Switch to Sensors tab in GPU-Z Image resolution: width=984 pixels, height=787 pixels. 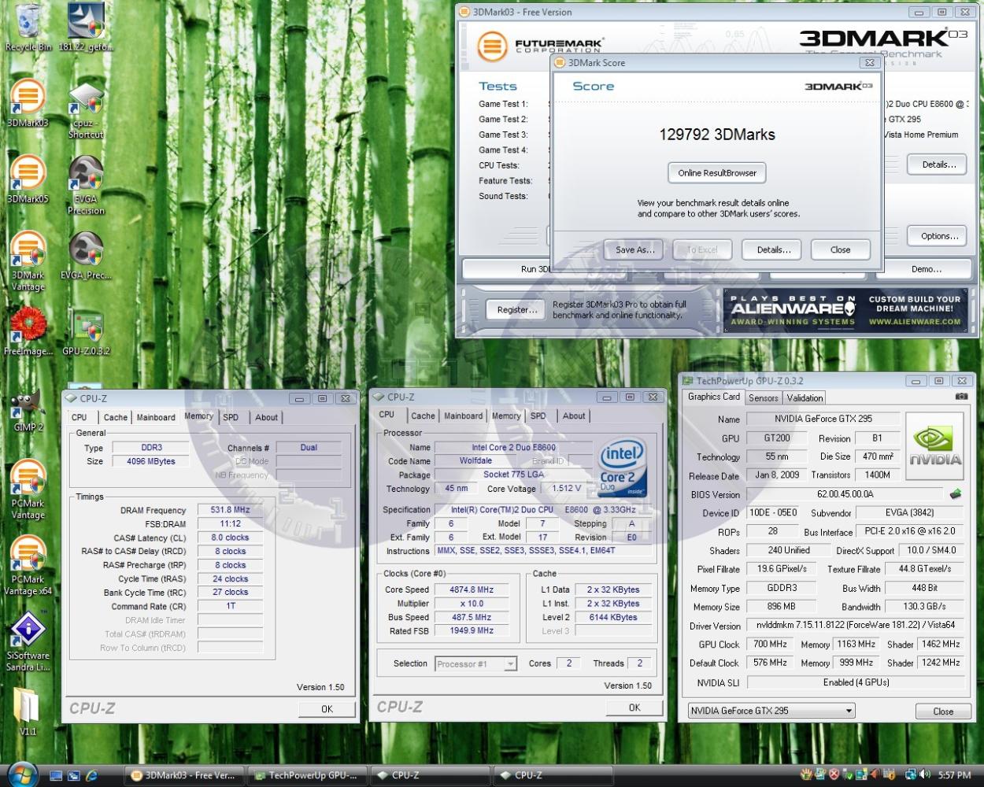(763, 398)
